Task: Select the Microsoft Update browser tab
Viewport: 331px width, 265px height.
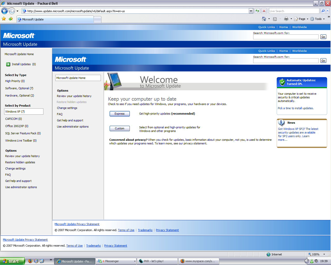Action: 55,19
